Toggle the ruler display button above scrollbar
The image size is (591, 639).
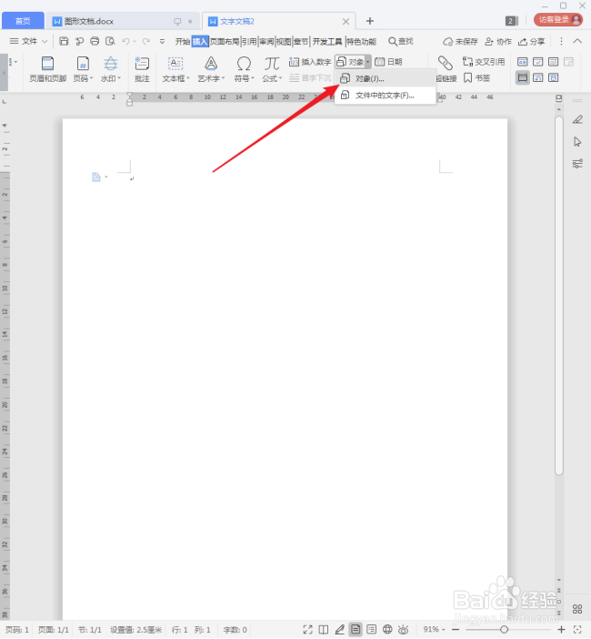click(559, 98)
